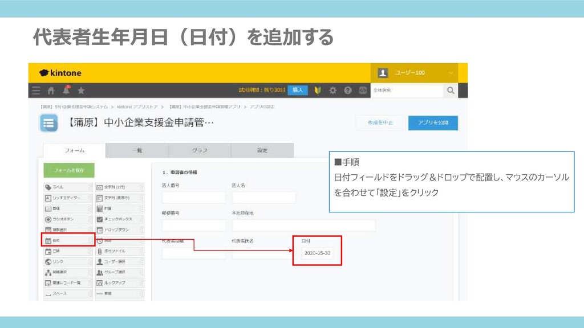Select the 罫線 field in palette
584x328 pixels.
120,293
